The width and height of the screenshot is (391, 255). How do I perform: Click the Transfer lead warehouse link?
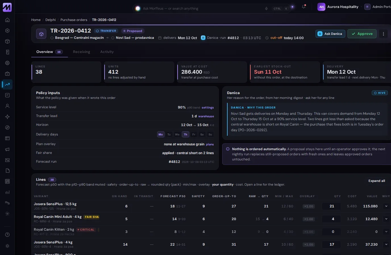coord(206,116)
